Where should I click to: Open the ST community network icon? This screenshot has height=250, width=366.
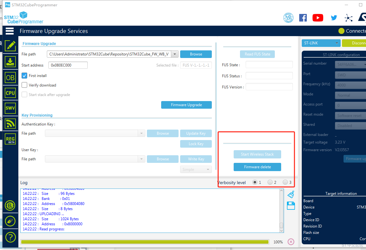(349, 18)
